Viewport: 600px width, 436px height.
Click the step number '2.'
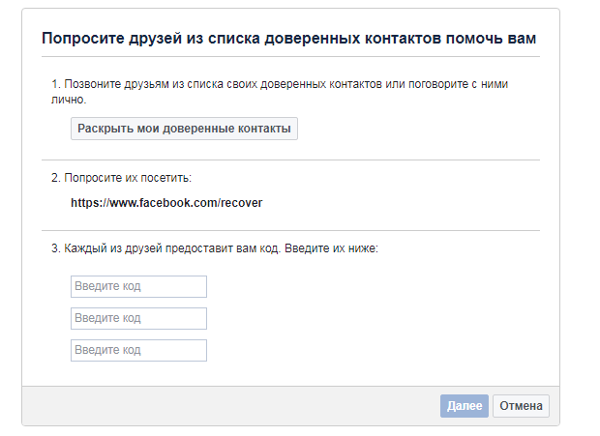coord(56,179)
